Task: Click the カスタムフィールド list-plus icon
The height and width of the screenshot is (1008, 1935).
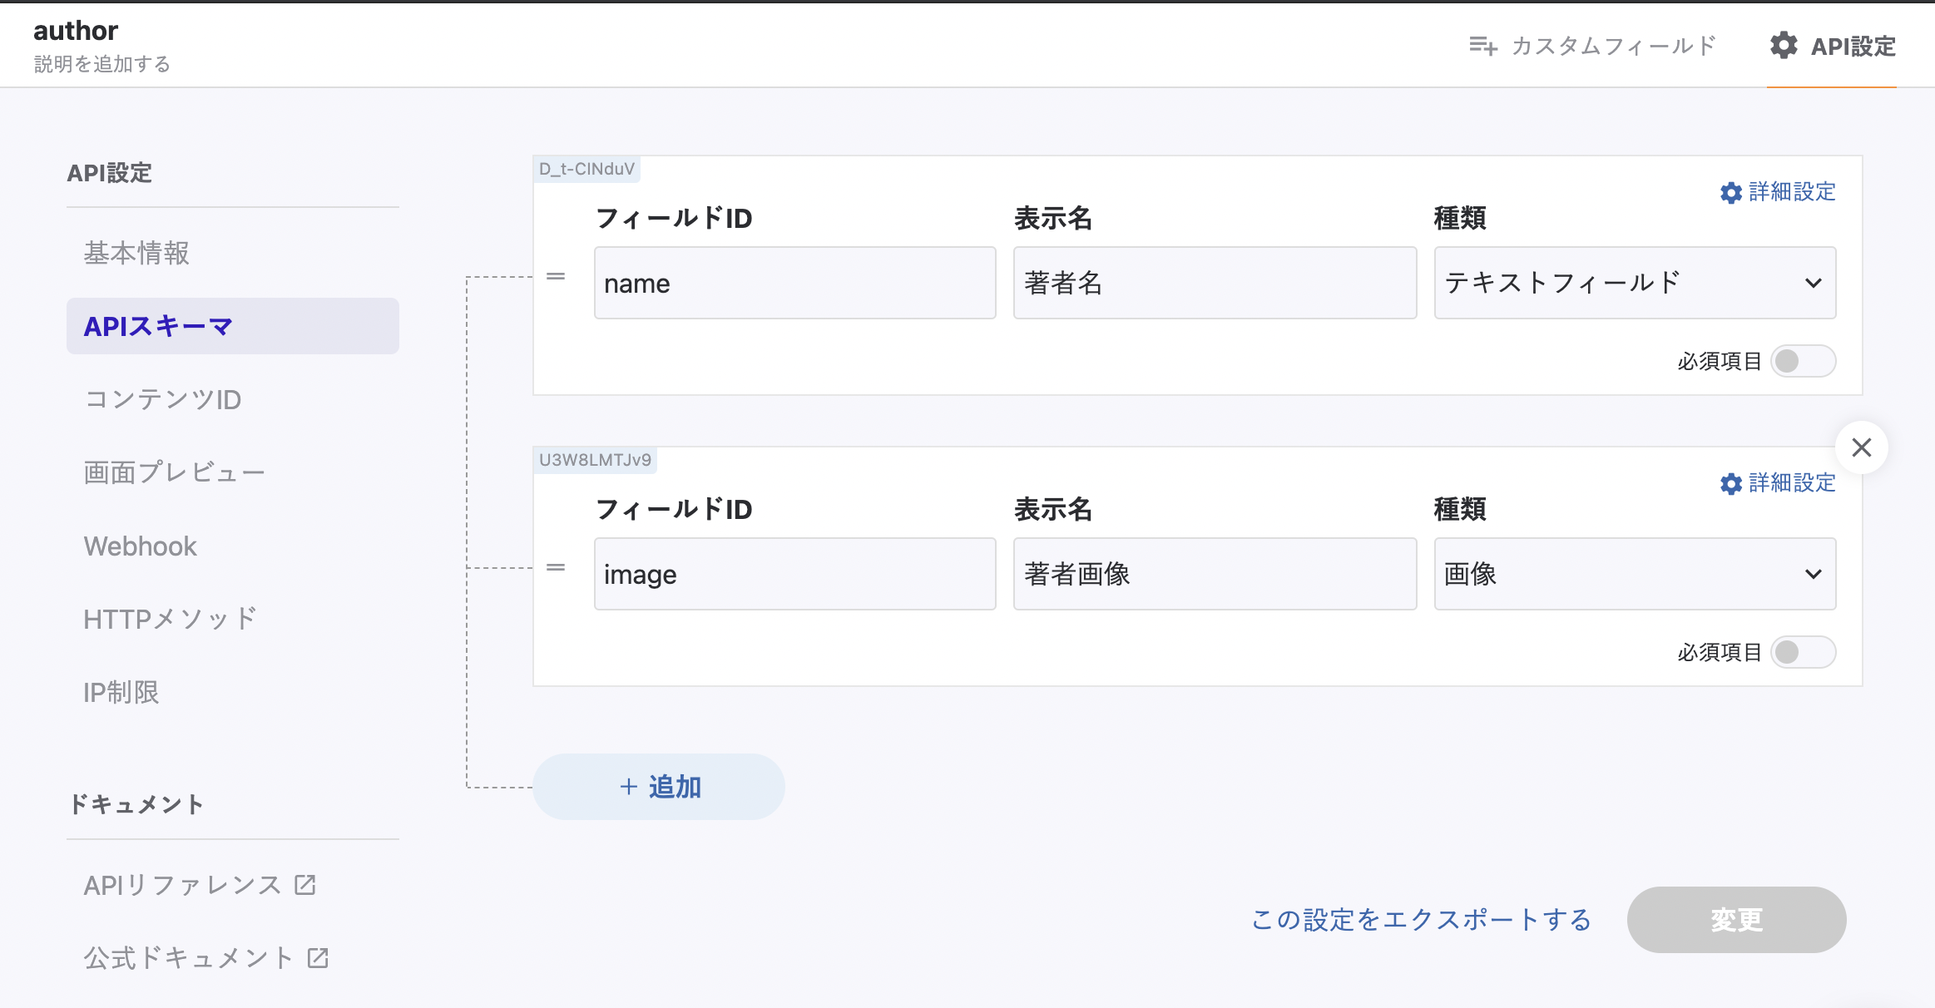Action: (1482, 46)
